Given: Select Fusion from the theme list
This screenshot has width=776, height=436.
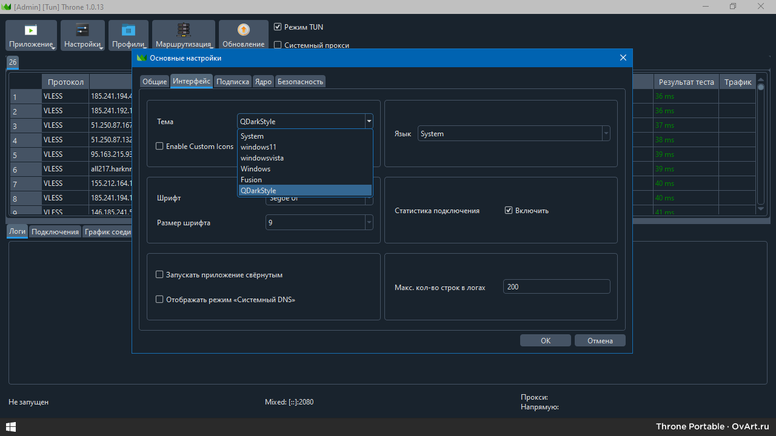Looking at the screenshot, I should coord(252,180).
